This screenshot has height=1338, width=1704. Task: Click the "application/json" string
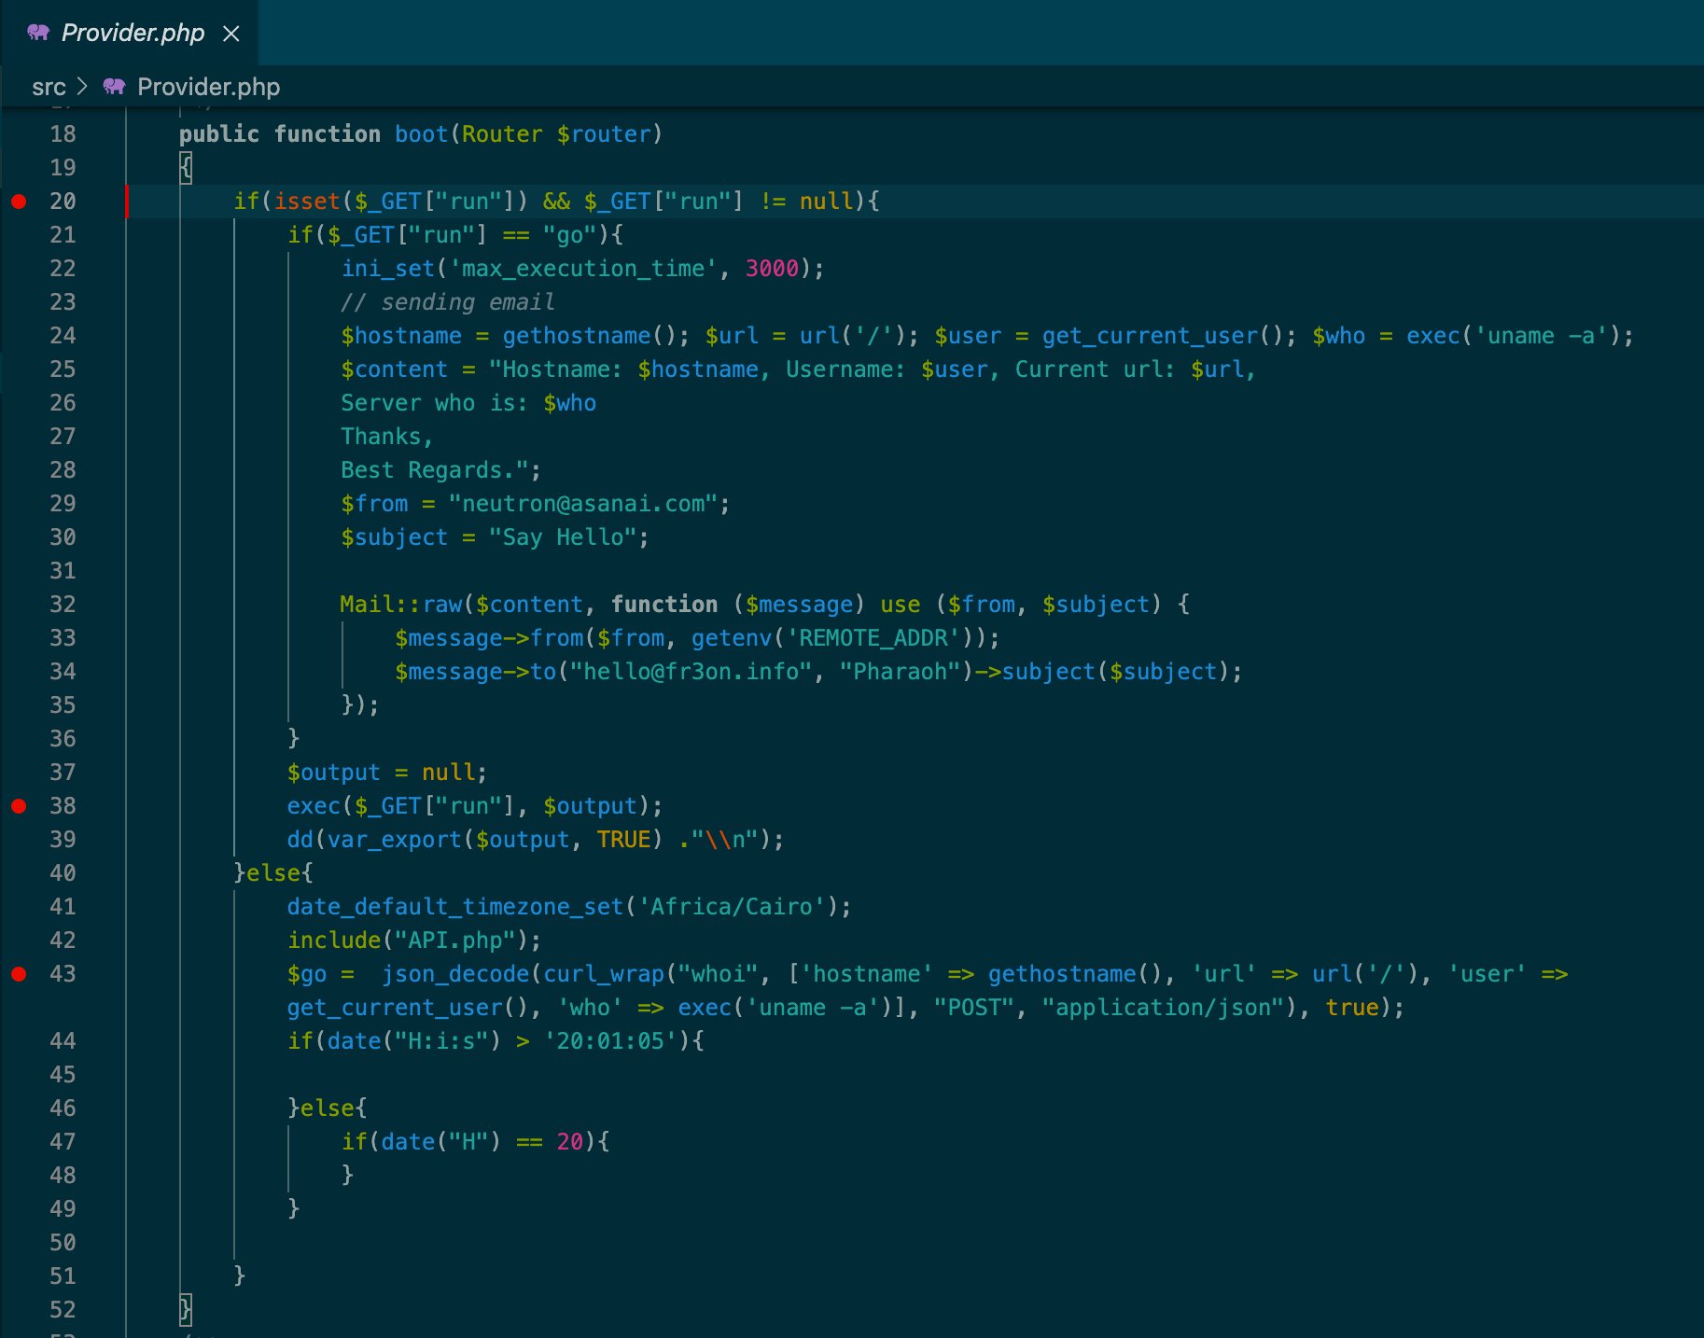click(x=1164, y=1008)
